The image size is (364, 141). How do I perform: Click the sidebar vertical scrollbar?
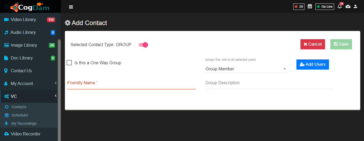tap(59, 90)
